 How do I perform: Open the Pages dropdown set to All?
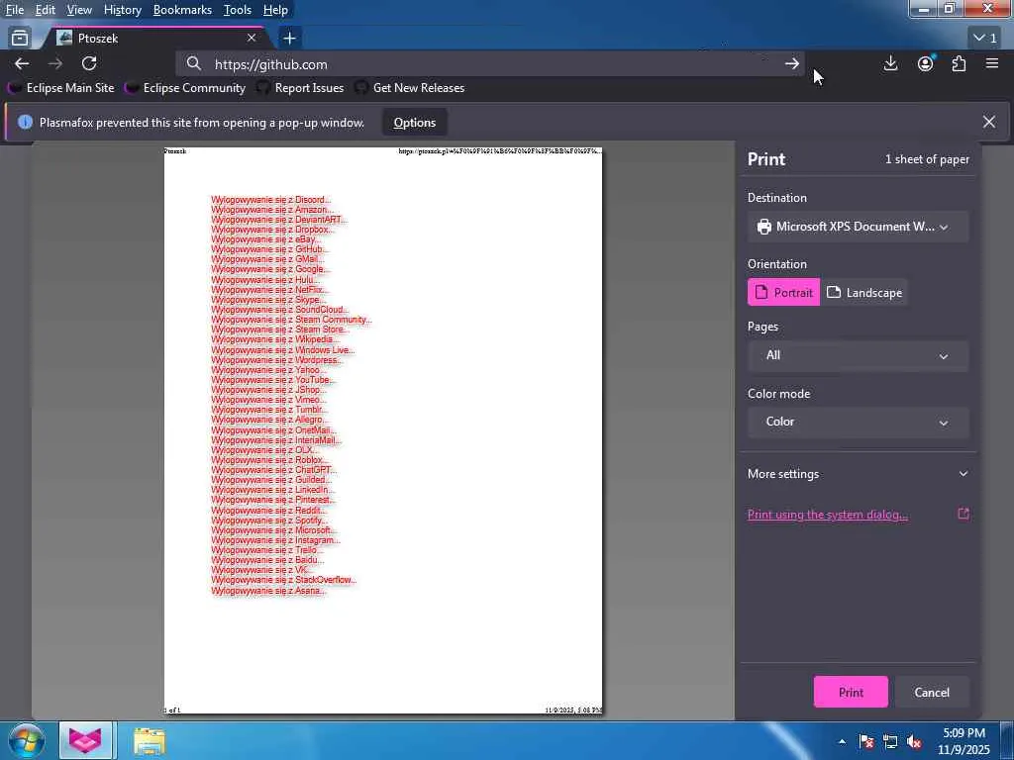click(x=859, y=355)
